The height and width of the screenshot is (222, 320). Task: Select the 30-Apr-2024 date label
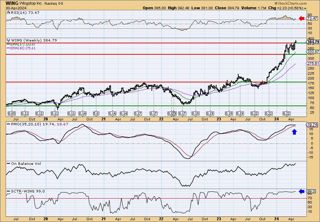point(15,8)
